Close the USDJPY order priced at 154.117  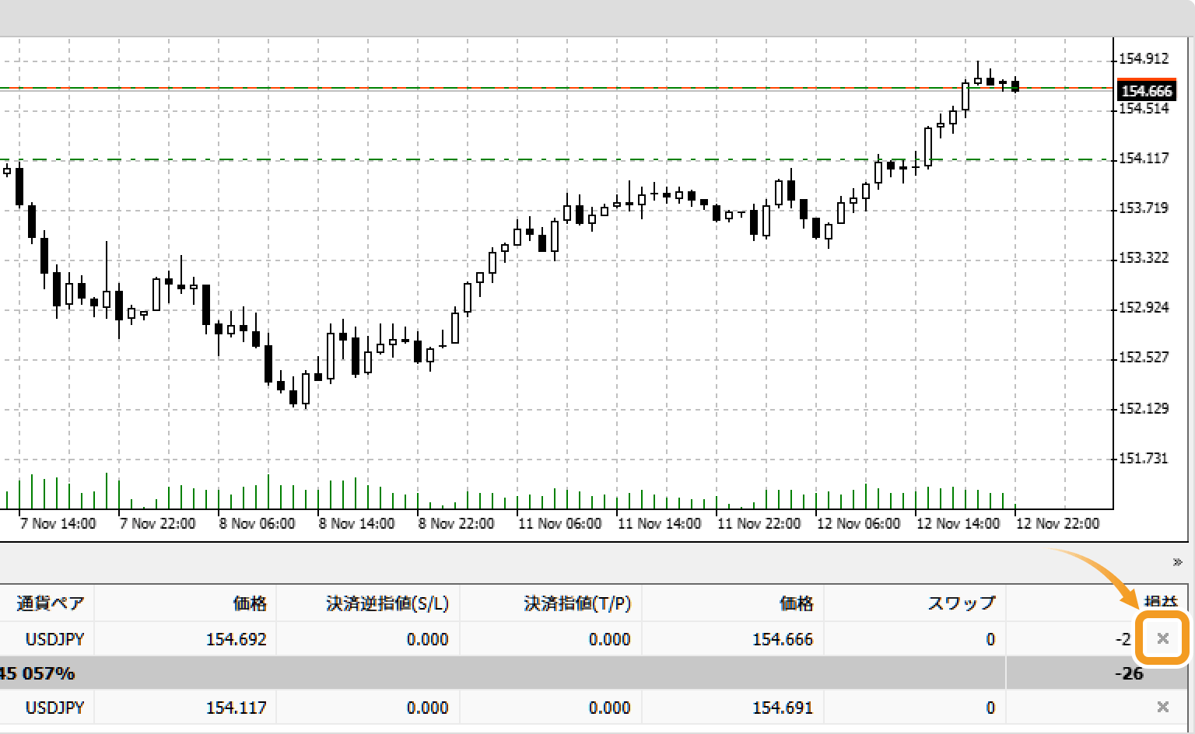click(1163, 707)
